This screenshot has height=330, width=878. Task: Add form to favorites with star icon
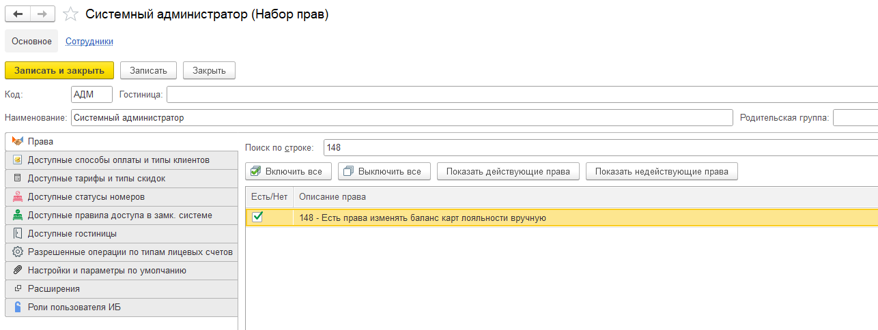(x=70, y=14)
